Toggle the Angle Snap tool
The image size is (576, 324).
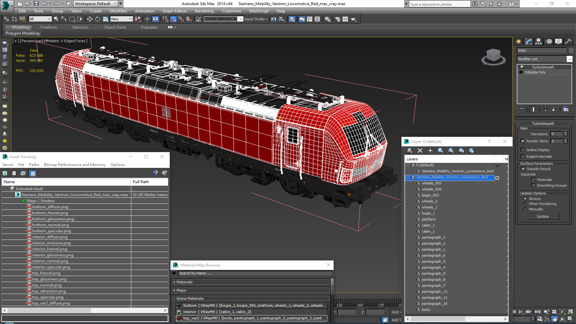click(x=173, y=19)
